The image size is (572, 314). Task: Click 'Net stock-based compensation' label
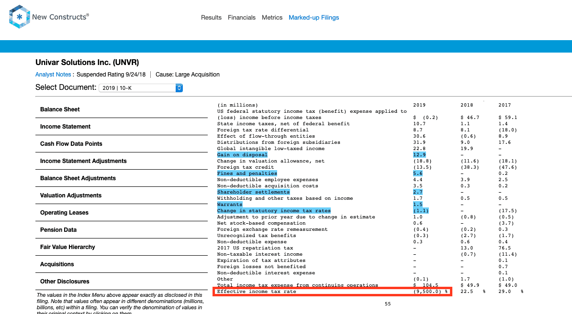(x=261, y=223)
